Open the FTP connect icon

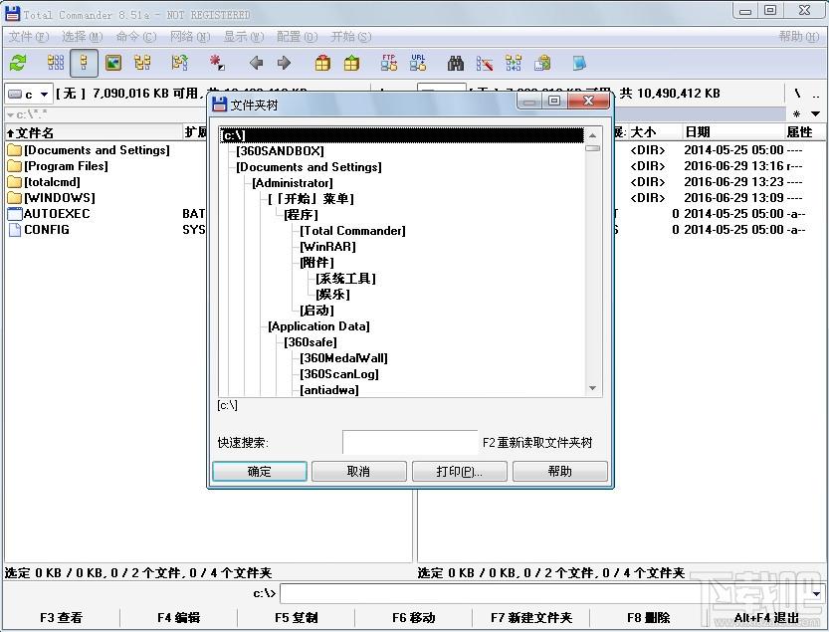389,63
